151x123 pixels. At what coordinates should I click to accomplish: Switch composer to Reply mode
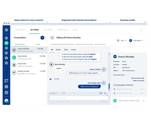[101, 93]
